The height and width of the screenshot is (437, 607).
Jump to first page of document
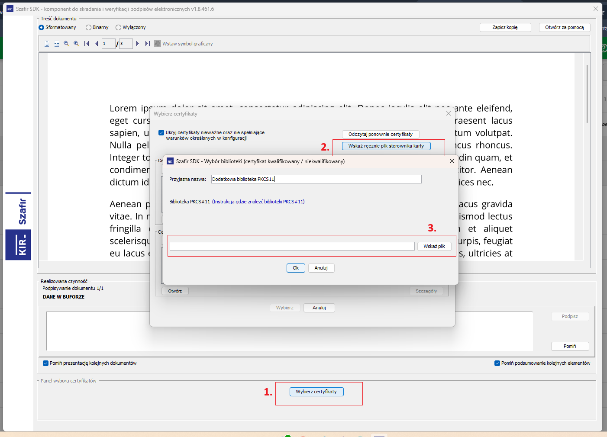point(87,44)
